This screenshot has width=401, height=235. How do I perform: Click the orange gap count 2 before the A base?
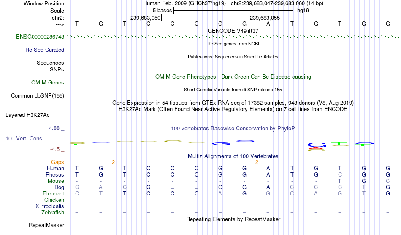coord(257,162)
